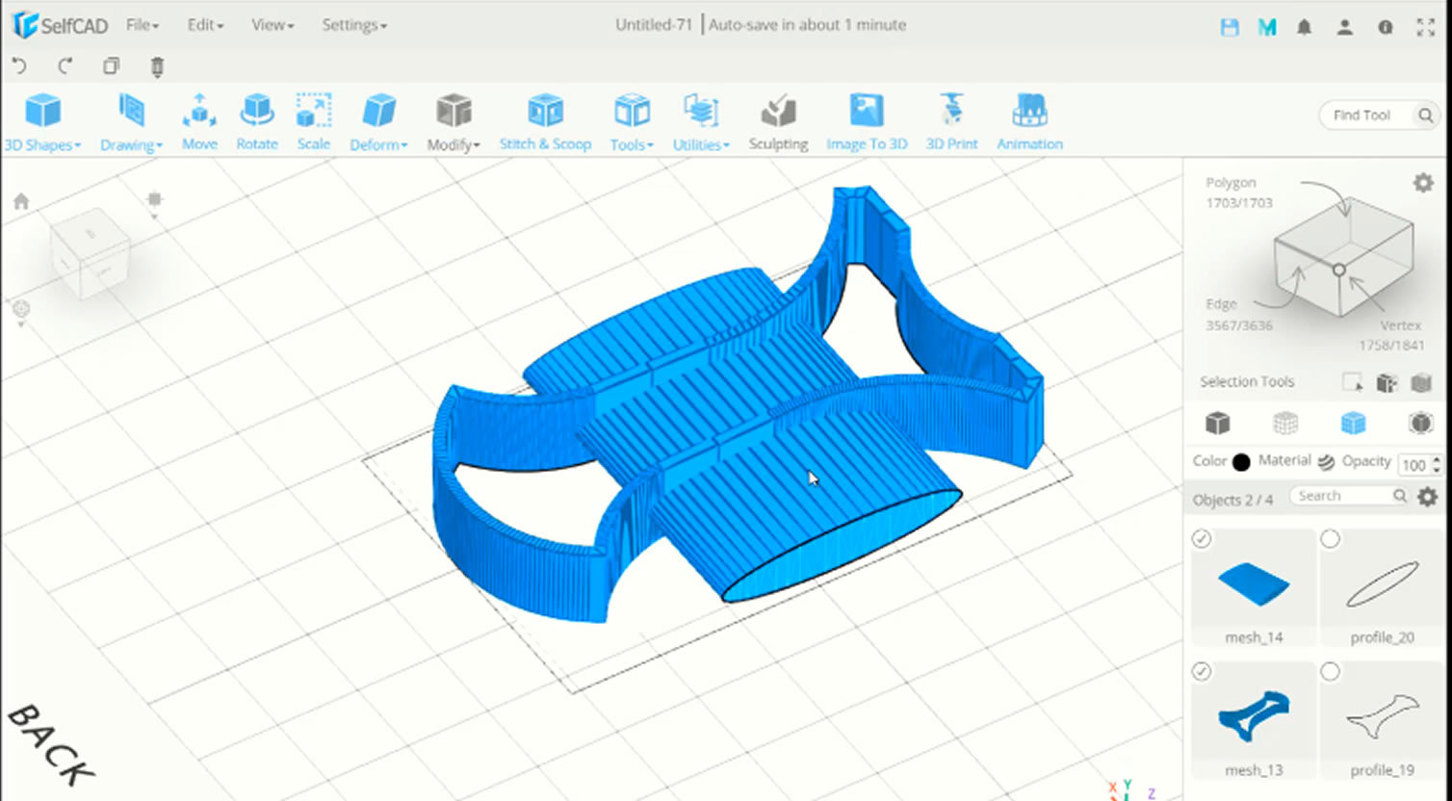Select the Scale tool
The width and height of the screenshot is (1452, 801).
314,122
